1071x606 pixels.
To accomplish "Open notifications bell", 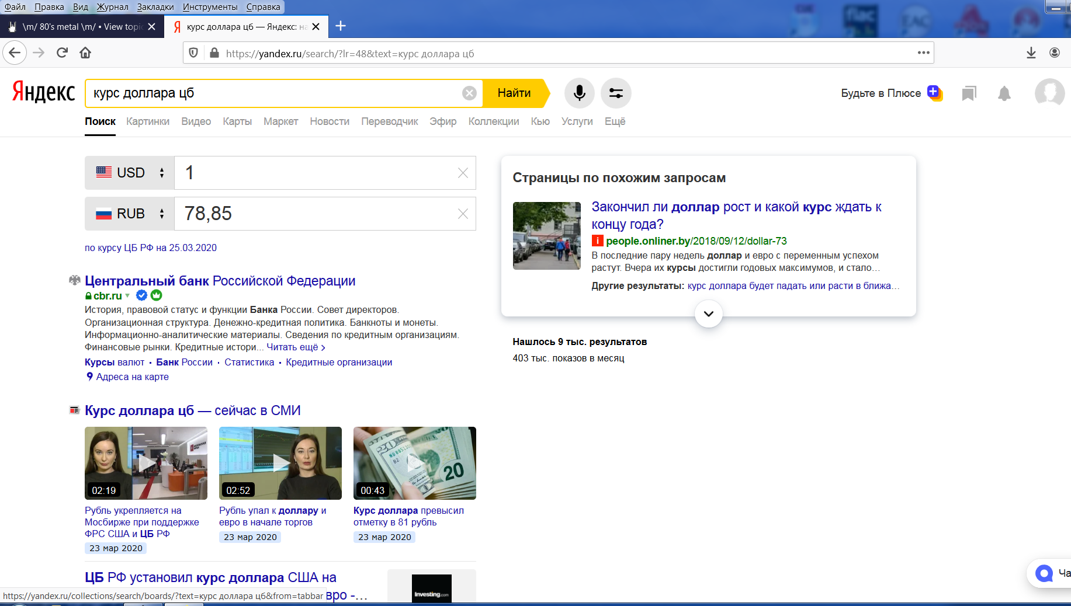I will [x=1004, y=93].
